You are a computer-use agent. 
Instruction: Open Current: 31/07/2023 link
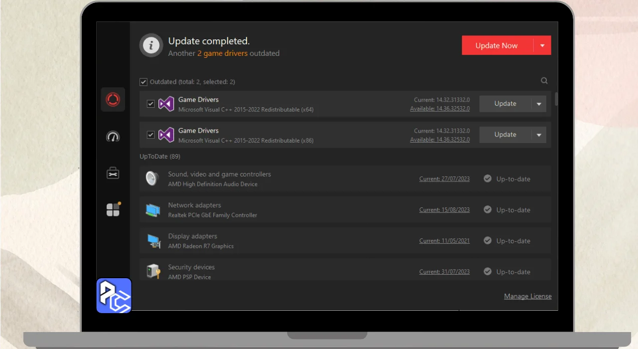(445, 272)
